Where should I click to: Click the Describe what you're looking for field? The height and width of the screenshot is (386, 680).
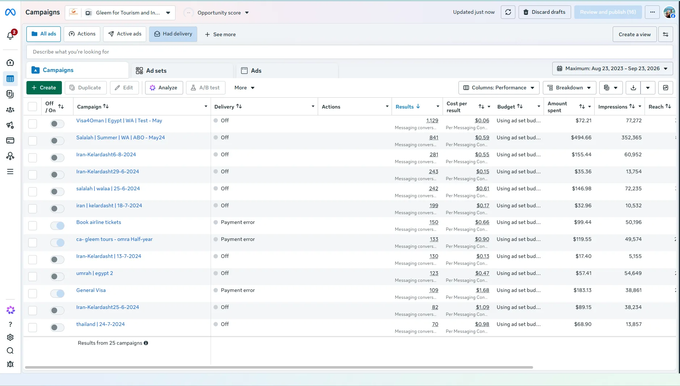tap(350, 52)
